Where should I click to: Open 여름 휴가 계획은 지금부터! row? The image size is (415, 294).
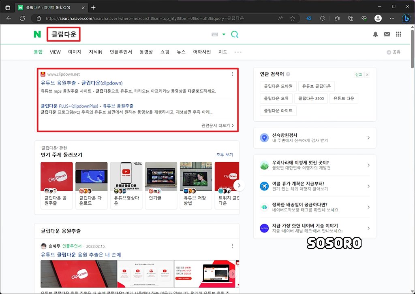tap(314, 186)
